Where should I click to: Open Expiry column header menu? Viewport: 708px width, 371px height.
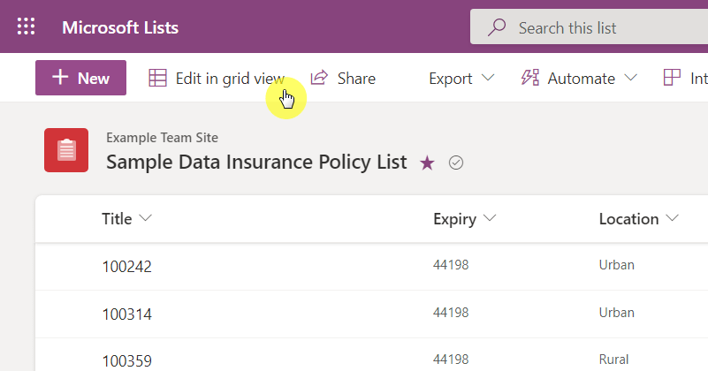click(464, 219)
